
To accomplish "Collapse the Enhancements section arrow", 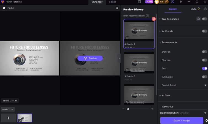I will [160, 42].
